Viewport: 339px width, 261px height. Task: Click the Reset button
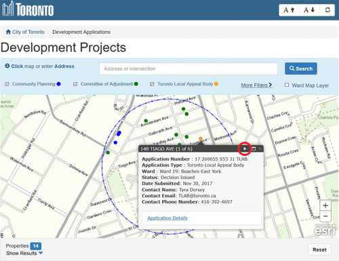point(319,249)
